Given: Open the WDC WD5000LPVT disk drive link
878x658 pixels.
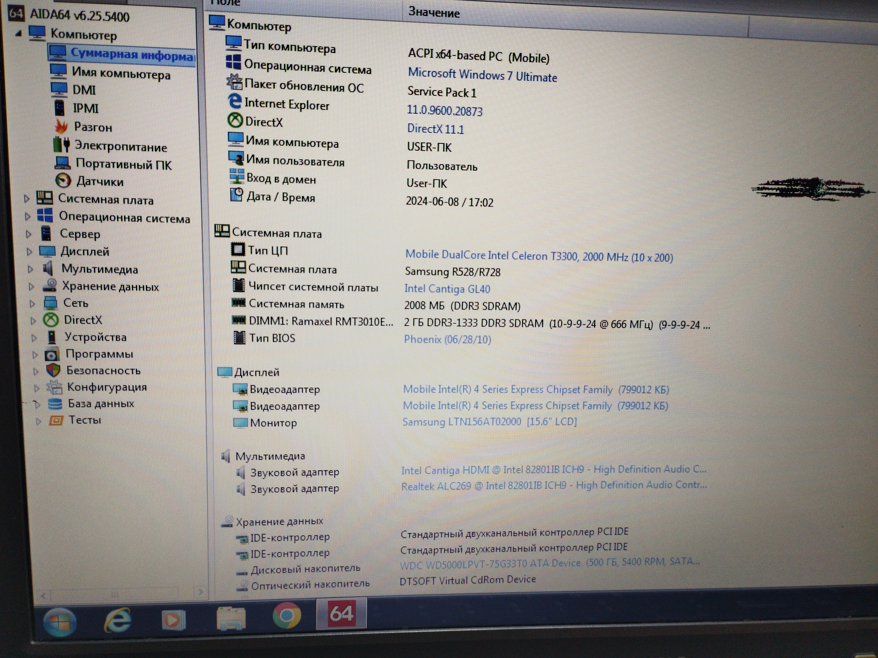Looking at the screenshot, I should coord(550,563).
